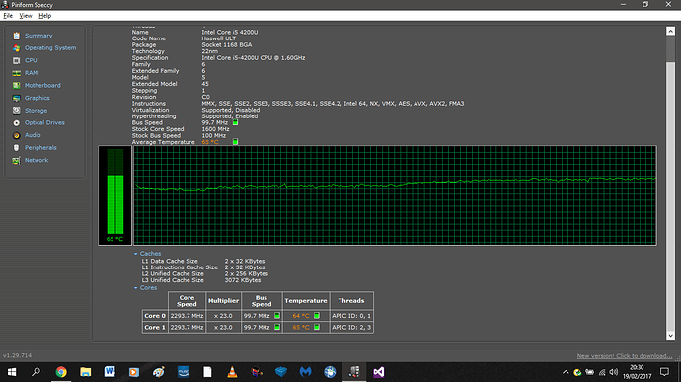Viewport: 681px width, 382px height.
Task: Click the Hyperthreading value Supported, Enabled
Action: 230,116
